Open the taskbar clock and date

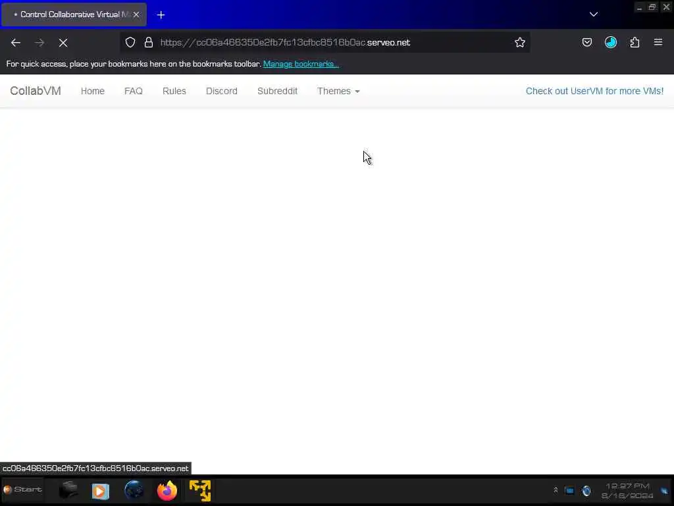pyautogui.click(x=627, y=490)
